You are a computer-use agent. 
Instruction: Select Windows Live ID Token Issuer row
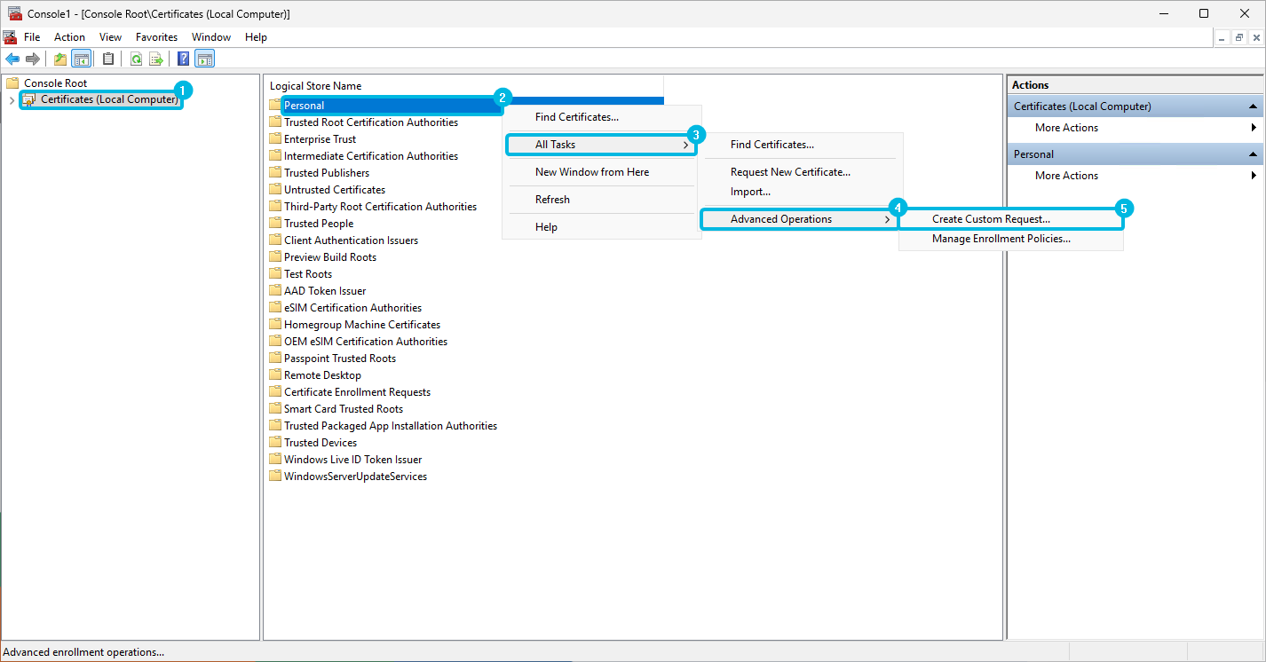tap(345, 460)
